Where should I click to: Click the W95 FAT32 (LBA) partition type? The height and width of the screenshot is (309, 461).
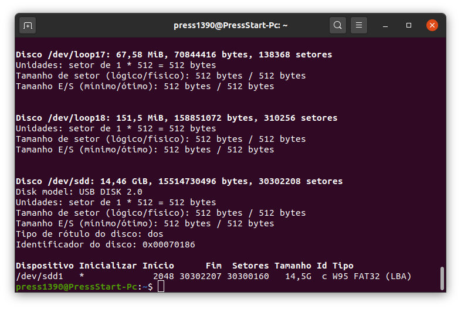point(372,276)
